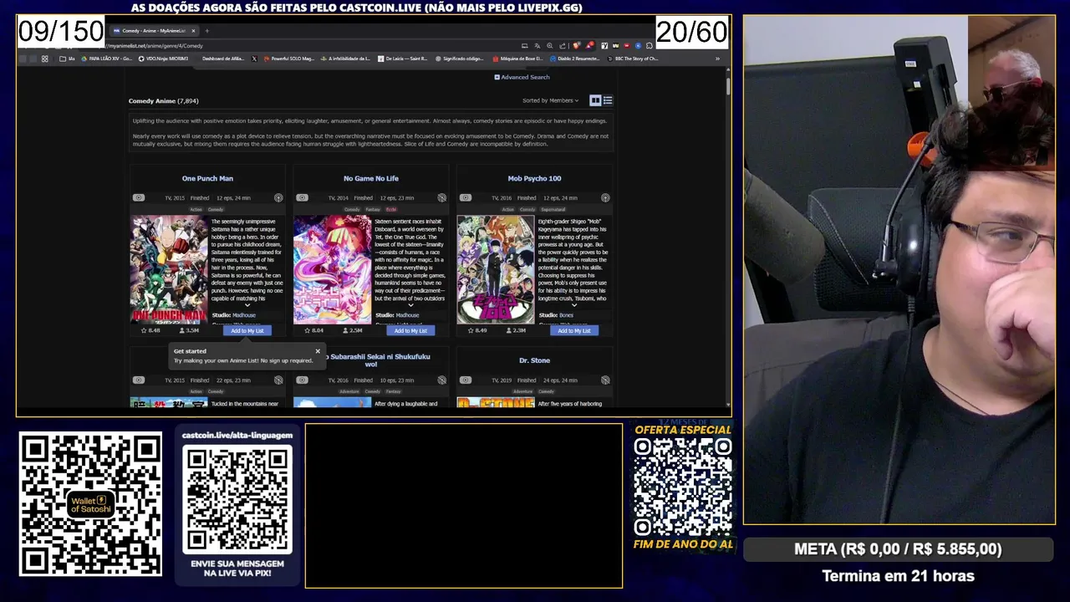Click the browser zoom magnifier icon
Screen dimensions: 1070x602
(549, 46)
